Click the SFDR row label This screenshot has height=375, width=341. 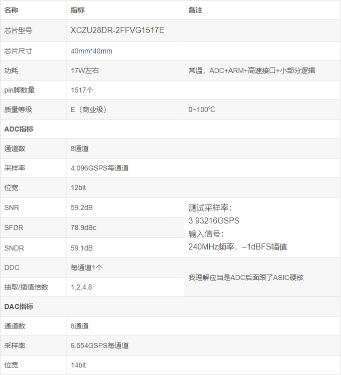point(14,227)
